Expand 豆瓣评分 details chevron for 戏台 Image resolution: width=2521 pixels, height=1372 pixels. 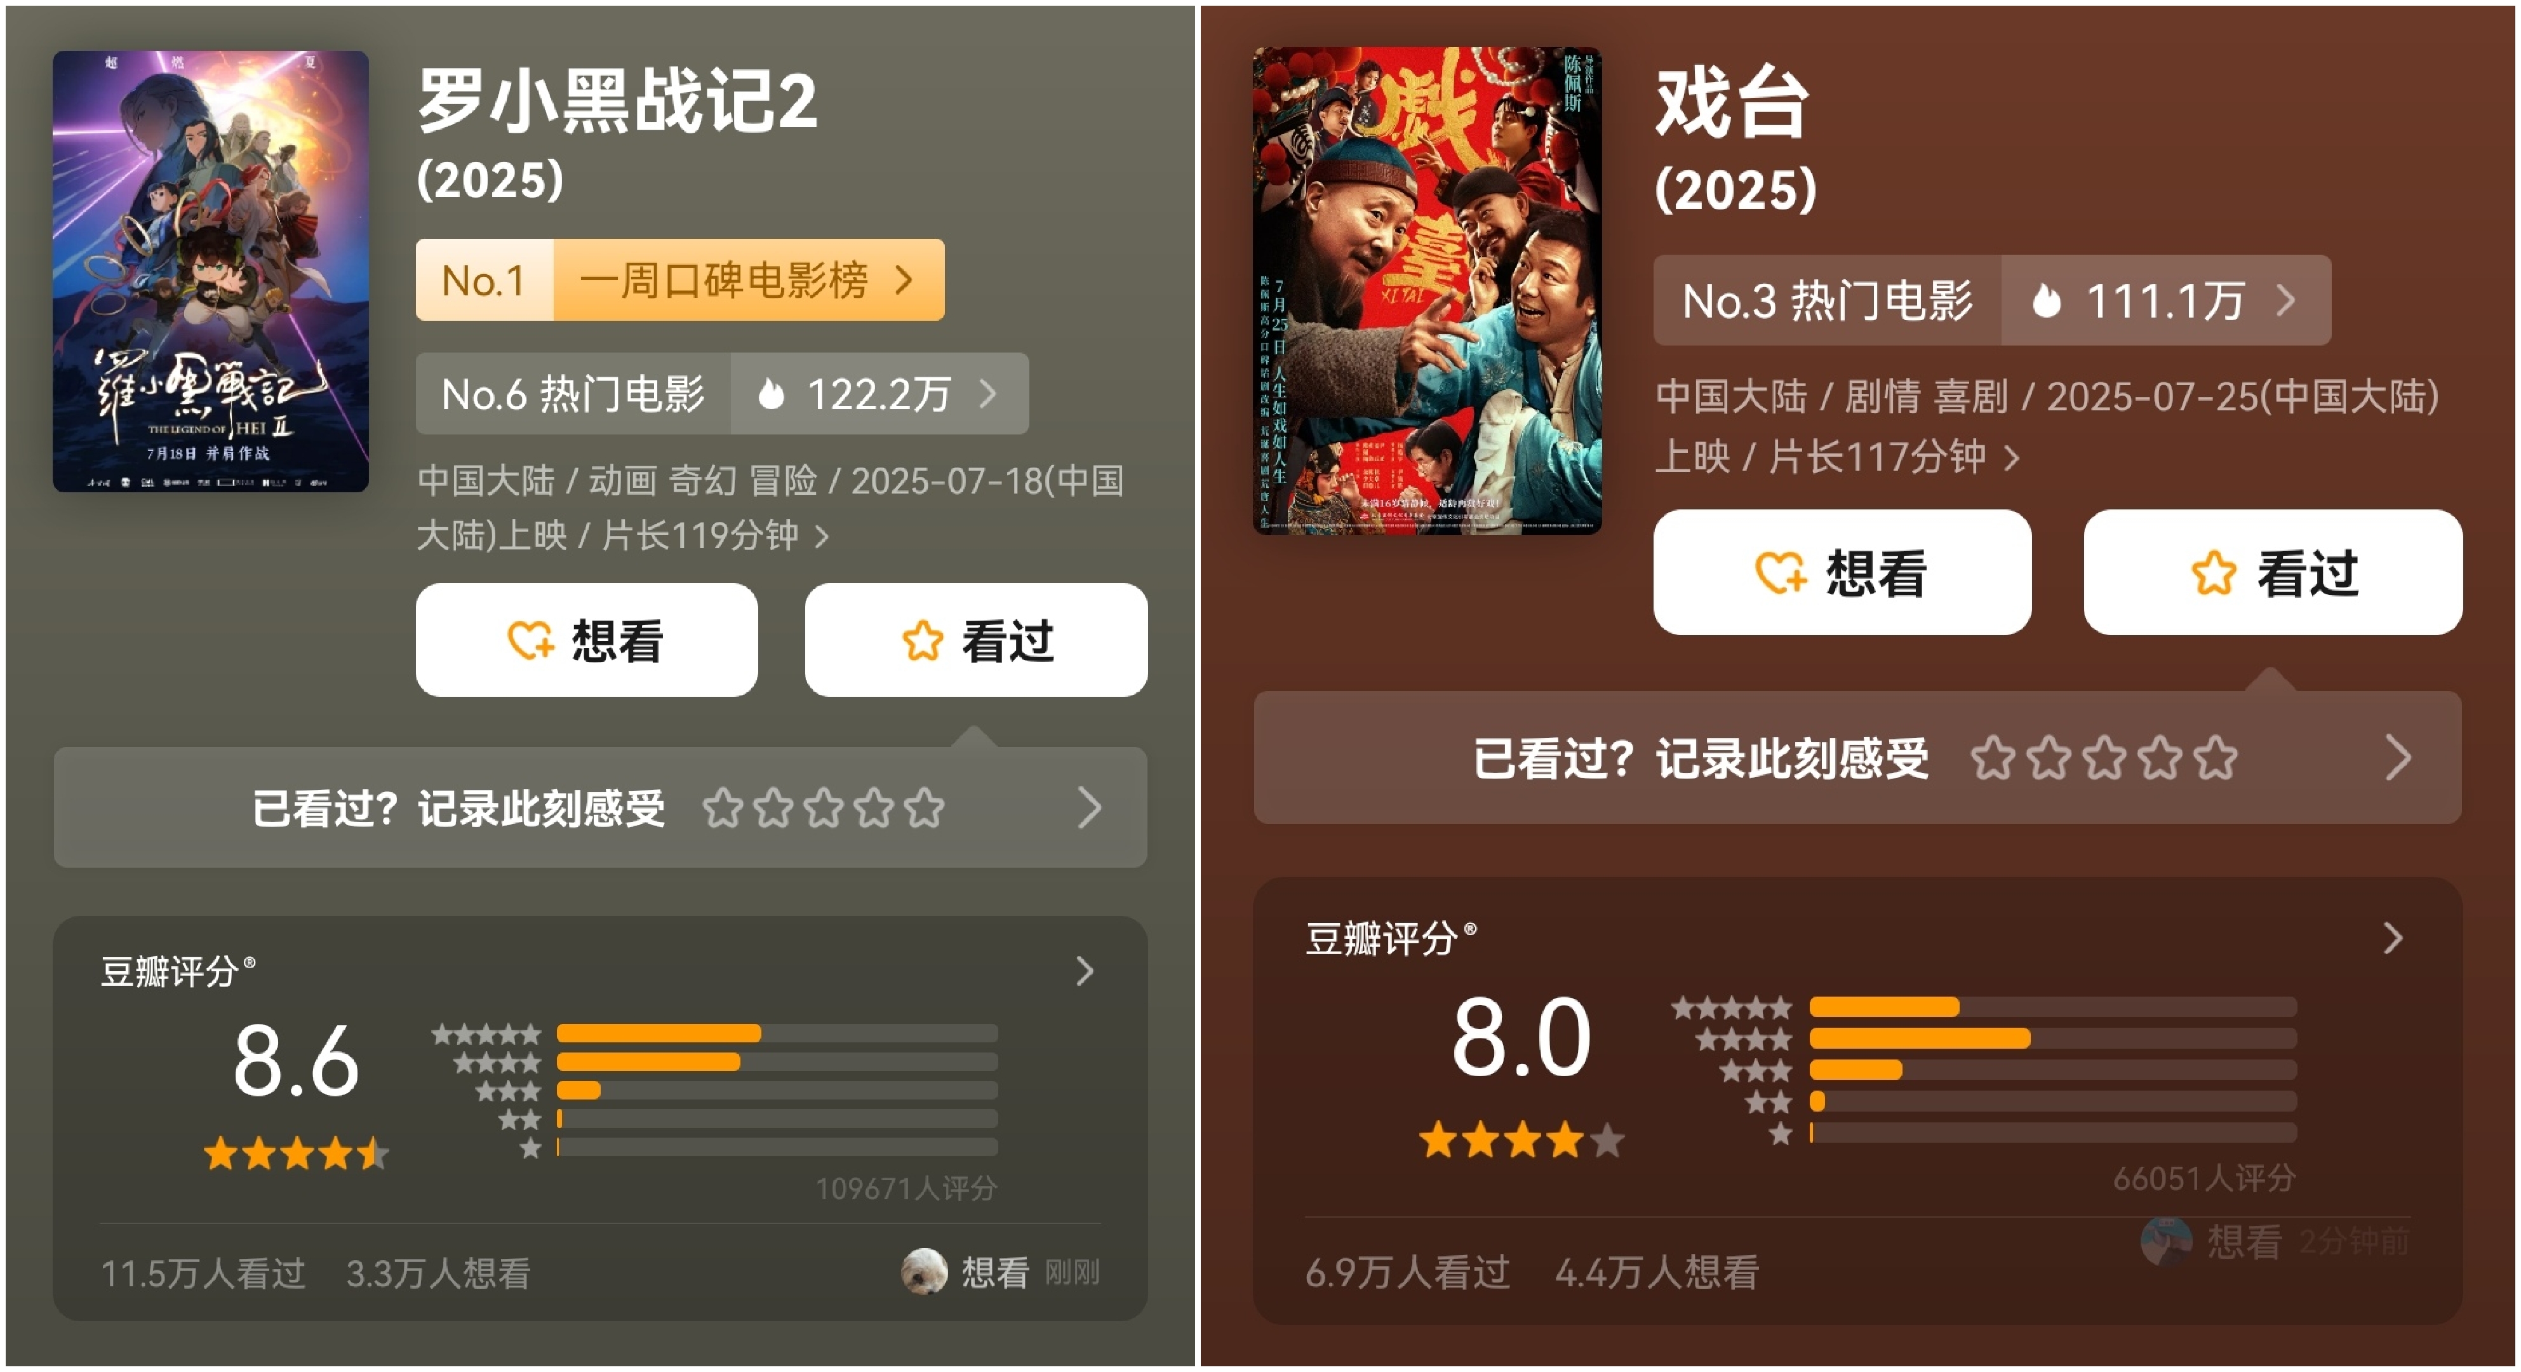pos(2393,938)
